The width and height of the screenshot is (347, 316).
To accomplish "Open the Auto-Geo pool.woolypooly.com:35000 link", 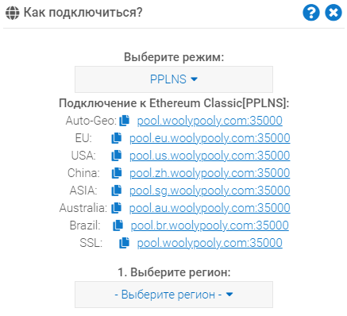I will click(210, 121).
